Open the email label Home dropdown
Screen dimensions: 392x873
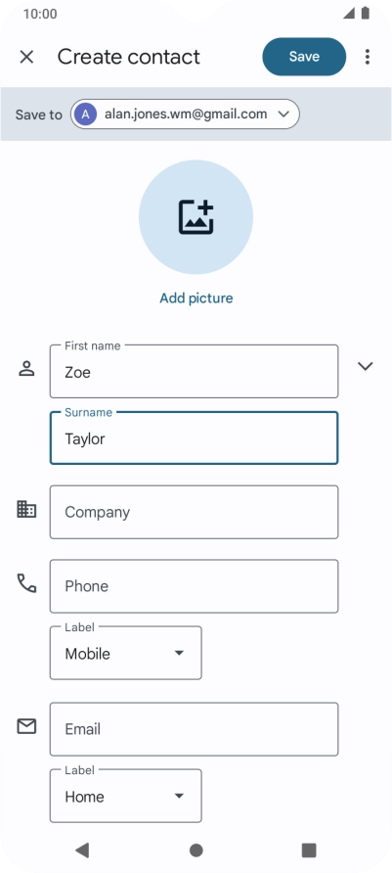126,796
